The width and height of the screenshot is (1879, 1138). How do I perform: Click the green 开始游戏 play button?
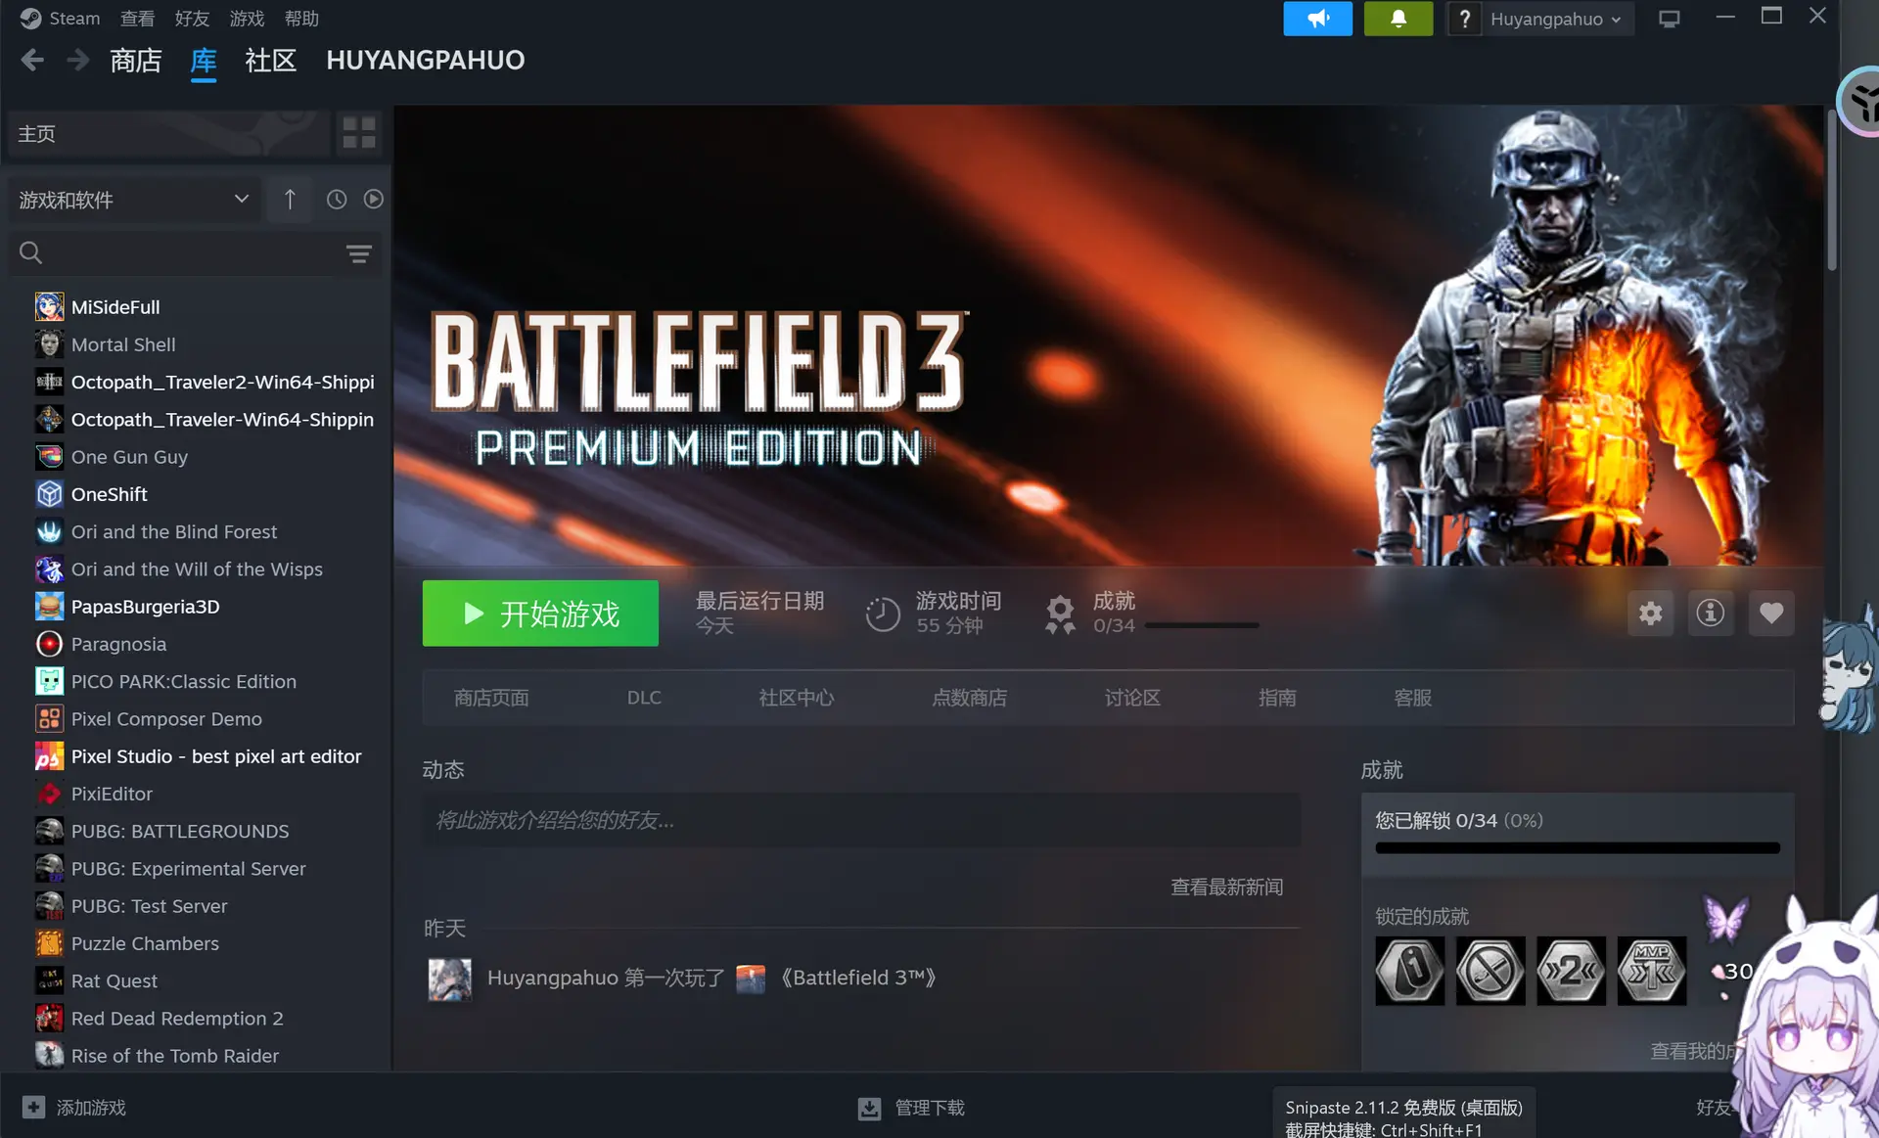[x=540, y=614]
